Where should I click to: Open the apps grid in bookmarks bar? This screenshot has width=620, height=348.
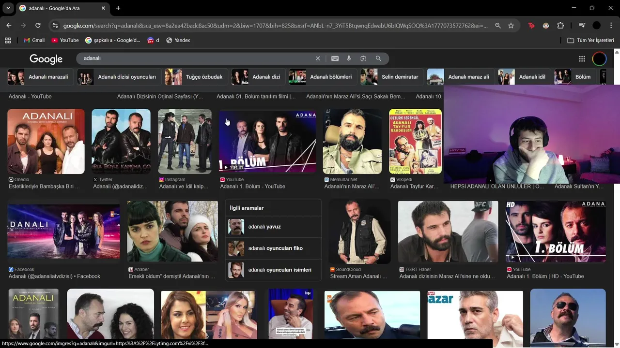pos(8,40)
